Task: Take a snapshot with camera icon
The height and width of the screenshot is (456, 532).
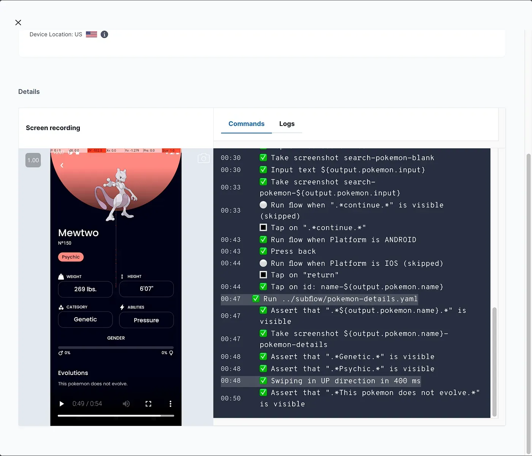Action: click(x=204, y=158)
